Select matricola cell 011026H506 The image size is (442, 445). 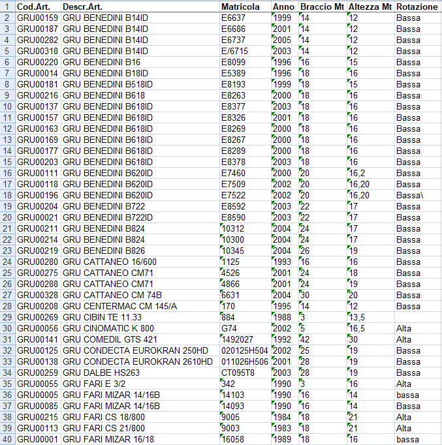(245, 361)
